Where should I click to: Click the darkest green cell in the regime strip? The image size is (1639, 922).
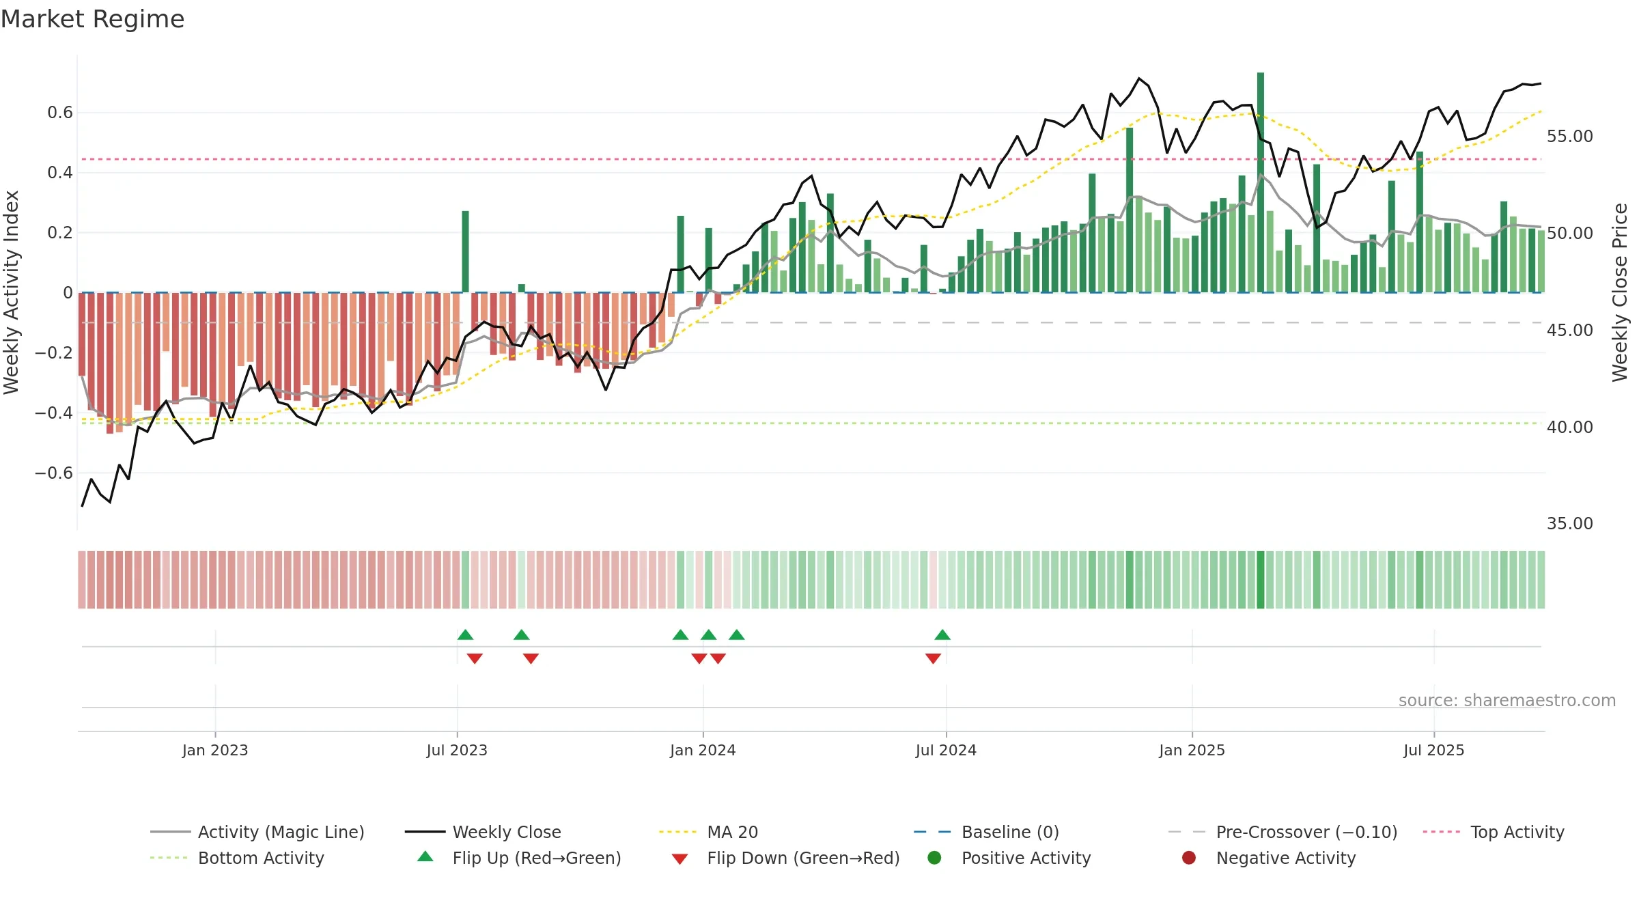click(x=1261, y=580)
